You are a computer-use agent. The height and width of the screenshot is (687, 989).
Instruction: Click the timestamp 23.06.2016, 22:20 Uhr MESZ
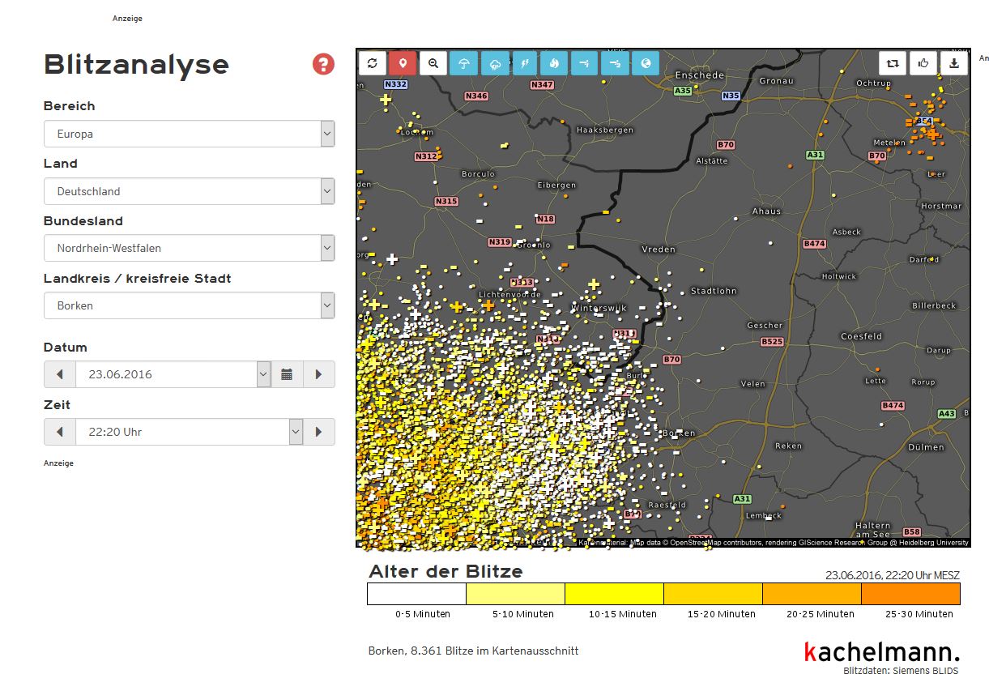tap(893, 575)
